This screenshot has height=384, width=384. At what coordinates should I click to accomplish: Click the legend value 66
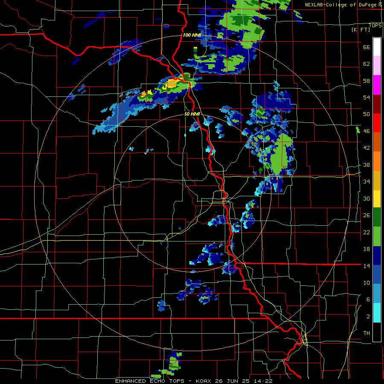tap(367, 47)
